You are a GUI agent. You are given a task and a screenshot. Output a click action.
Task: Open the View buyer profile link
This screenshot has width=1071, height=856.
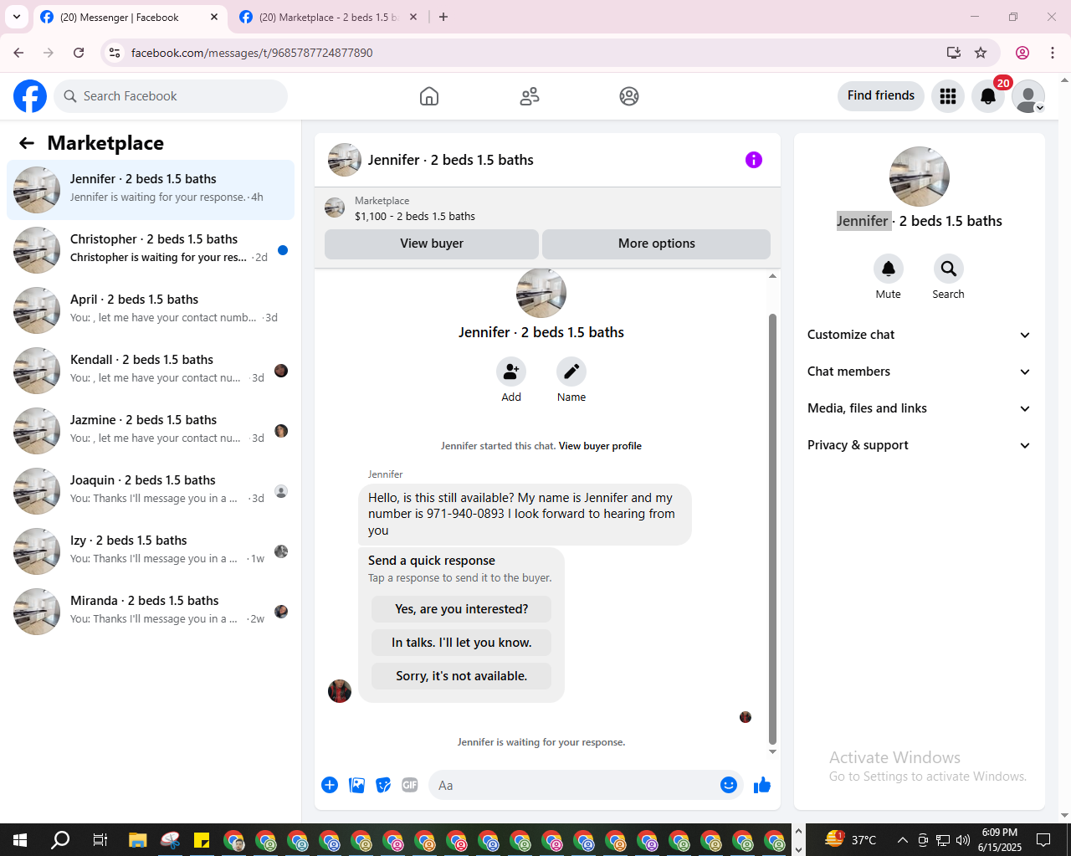tap(600, 446)
